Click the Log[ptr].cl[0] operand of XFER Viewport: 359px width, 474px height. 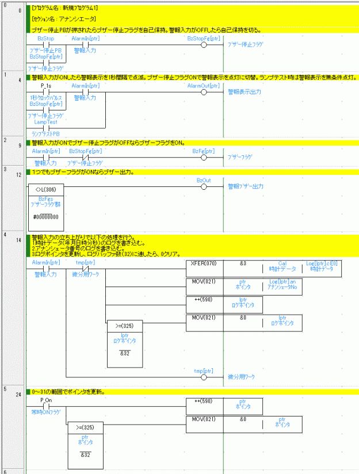point(322,266)
